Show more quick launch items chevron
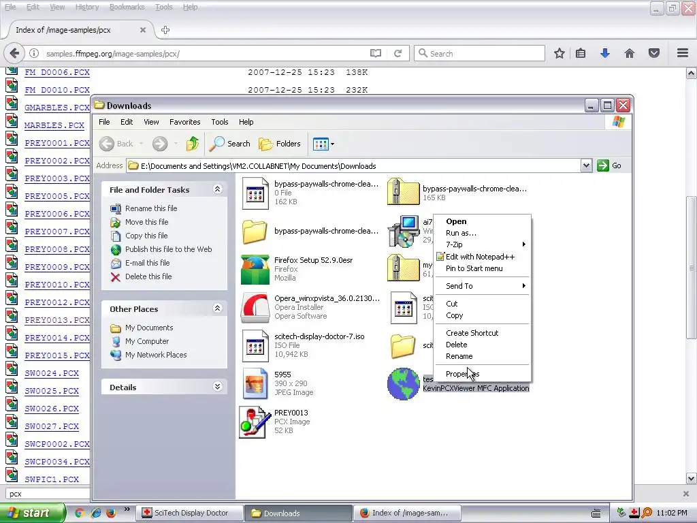 (127, 509)
